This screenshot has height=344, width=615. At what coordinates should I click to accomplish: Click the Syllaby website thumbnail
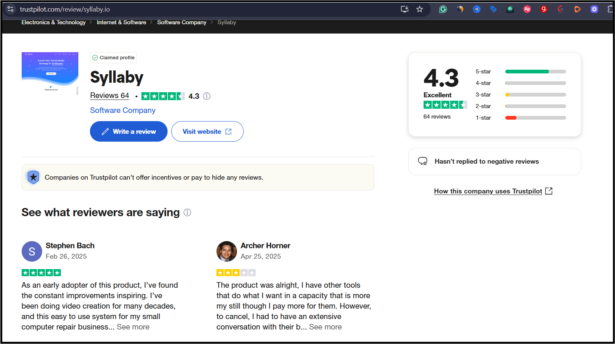point(50,73)
